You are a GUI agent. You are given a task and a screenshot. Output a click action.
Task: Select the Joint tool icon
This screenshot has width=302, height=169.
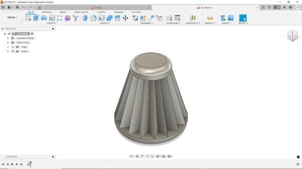pos(151,18)
